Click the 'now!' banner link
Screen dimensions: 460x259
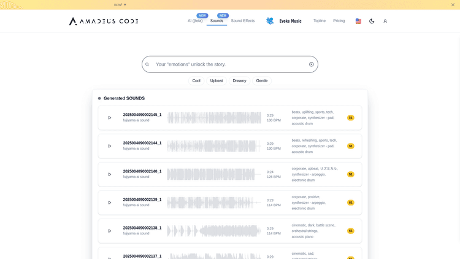[120, 5]
